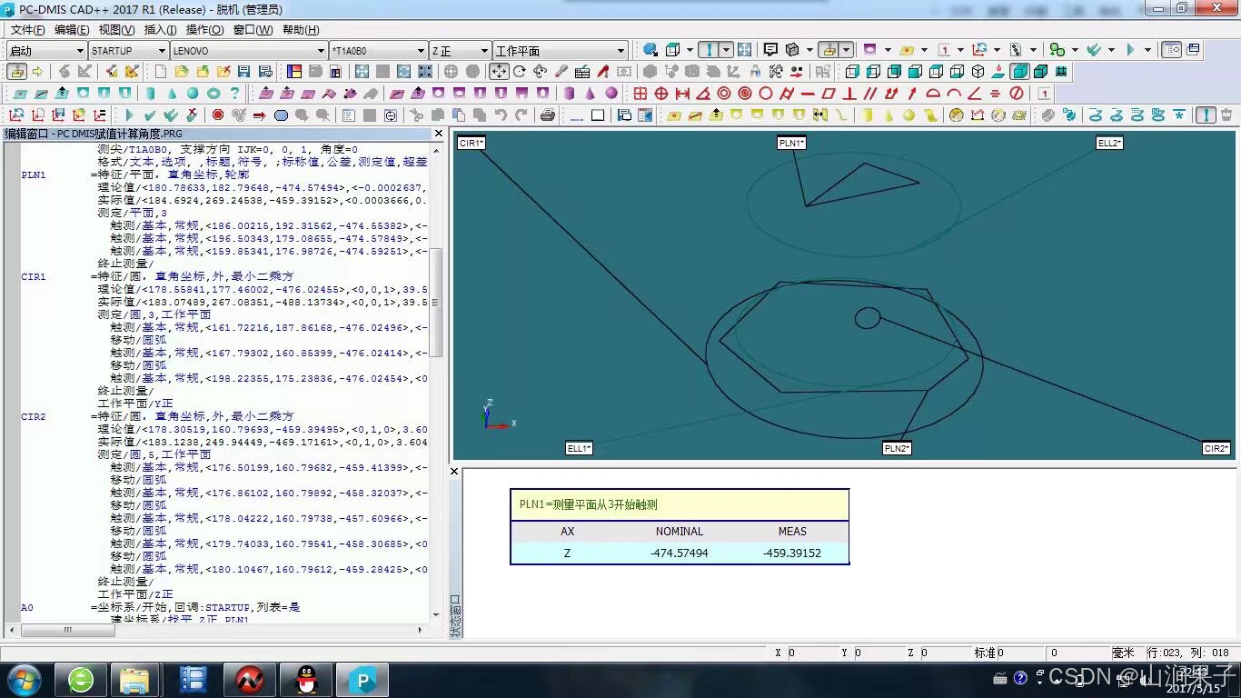The height and width of the screenshot is (698, 1241).
Task: Click the measured cylinder feature icon
Action: pos(150,93)
